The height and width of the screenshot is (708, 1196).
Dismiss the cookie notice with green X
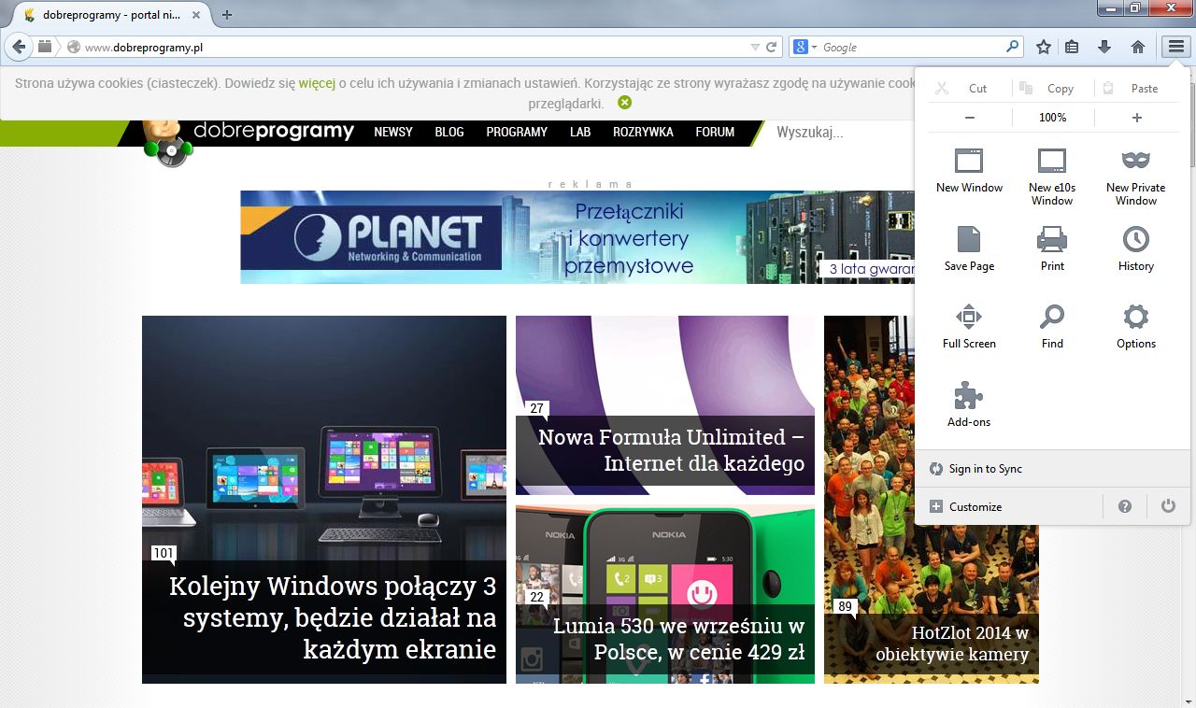pos(624,103)
